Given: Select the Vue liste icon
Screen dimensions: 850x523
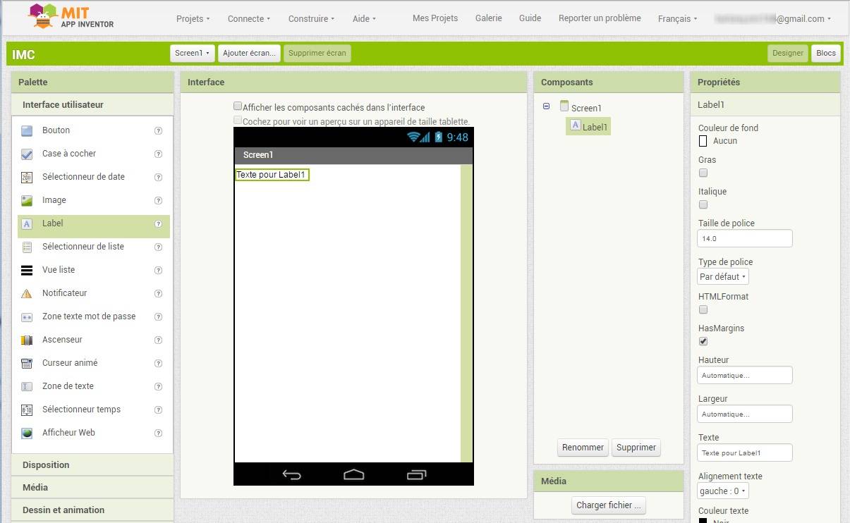Looking at the screenshot, I should [x=27, y=270].
